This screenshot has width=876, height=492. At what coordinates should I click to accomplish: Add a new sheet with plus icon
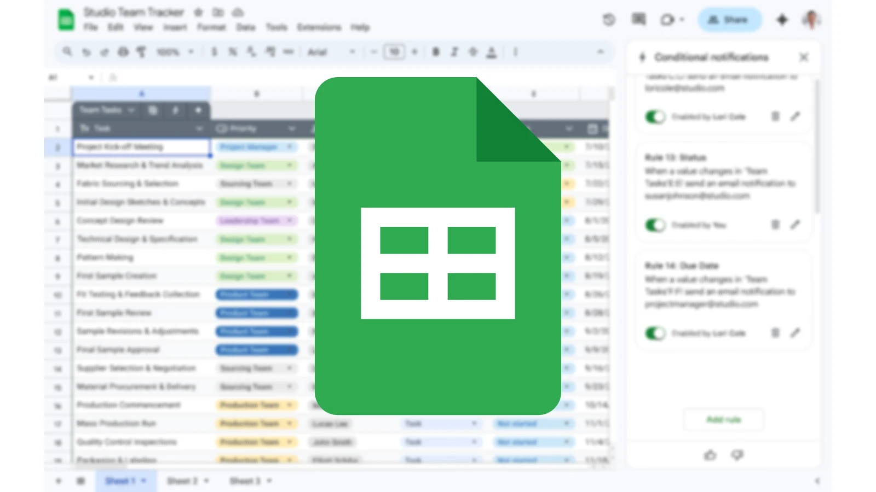[x=59, y=481]
